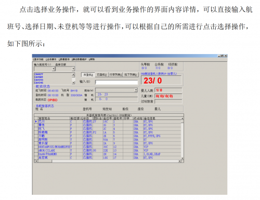Image resolution: width=260 pixels, height=200 pixels.
Task: Expand the flight number input dropdown
Action: (x=54, y=69)
